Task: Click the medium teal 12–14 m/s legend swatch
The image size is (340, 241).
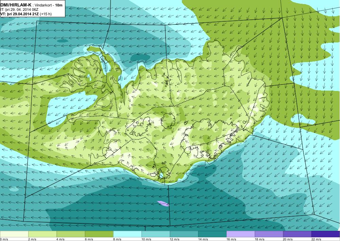Action: tap(184, 234)
